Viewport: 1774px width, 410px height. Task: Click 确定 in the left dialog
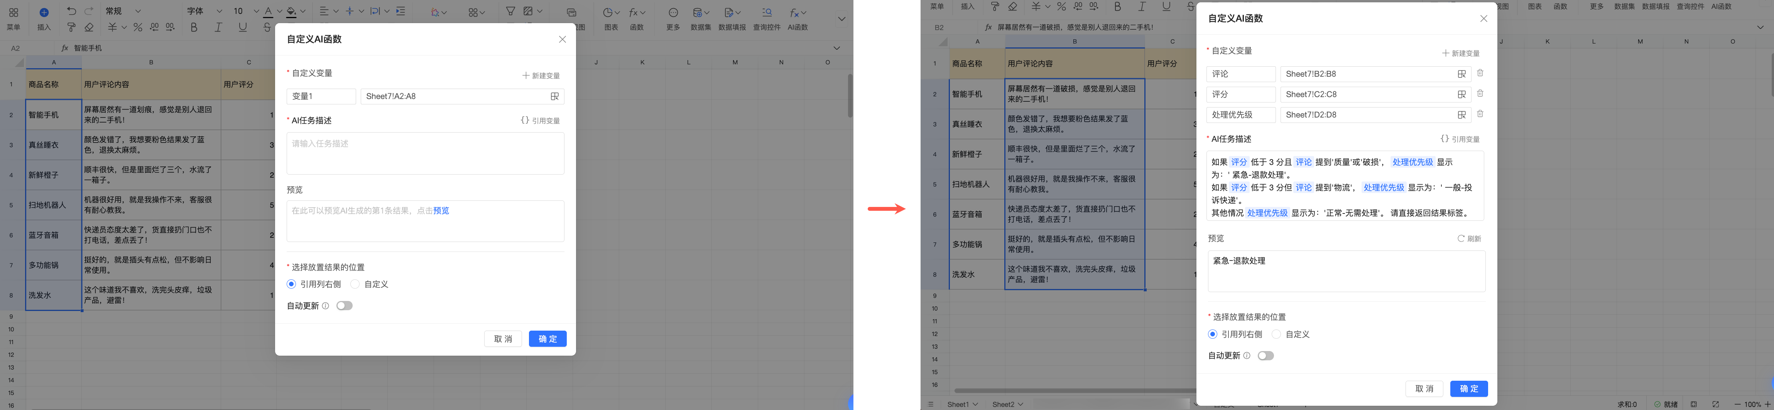pyautogui.click(x=547, y=338)
